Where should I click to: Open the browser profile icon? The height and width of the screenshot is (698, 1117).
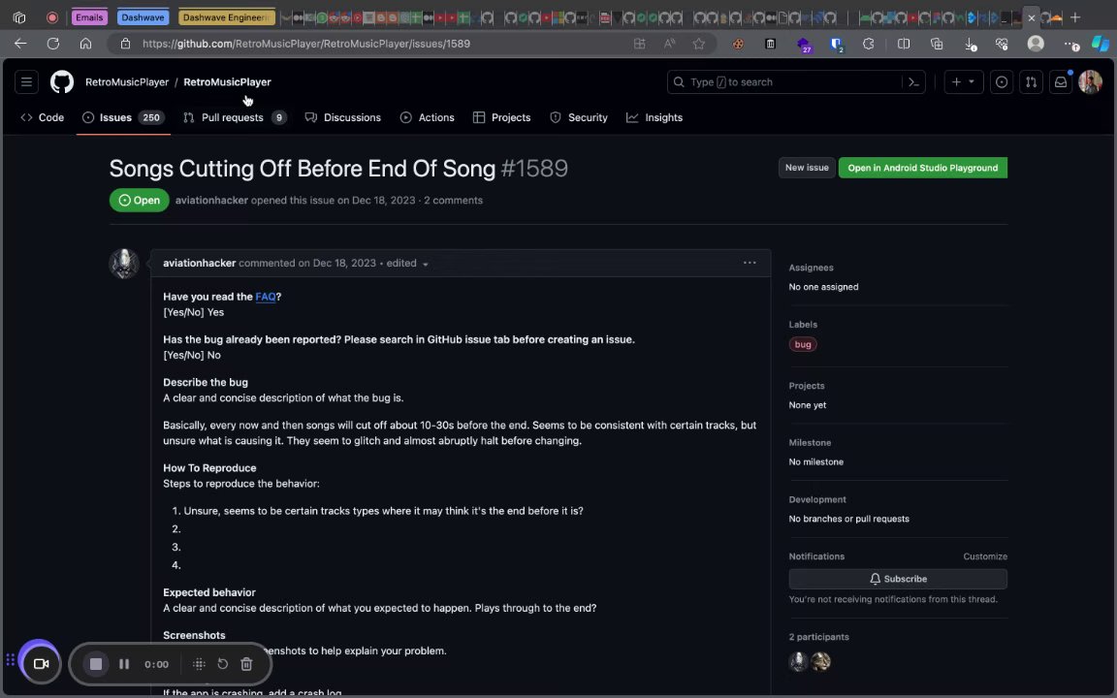(1036, 44)
